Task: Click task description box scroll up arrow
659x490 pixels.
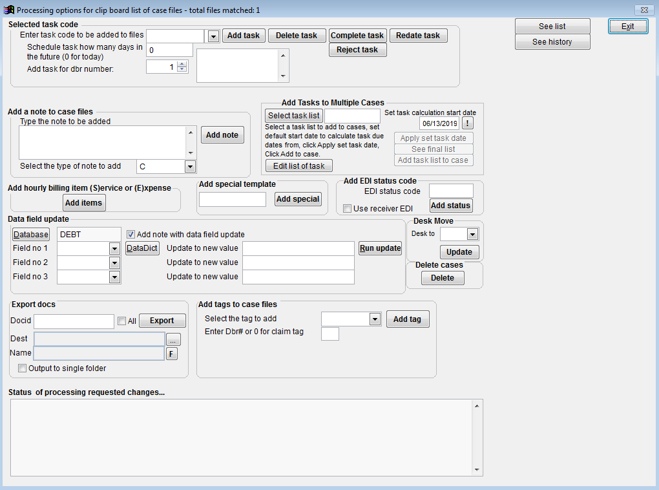Action: pyautogui.click(x=283, y=56)
